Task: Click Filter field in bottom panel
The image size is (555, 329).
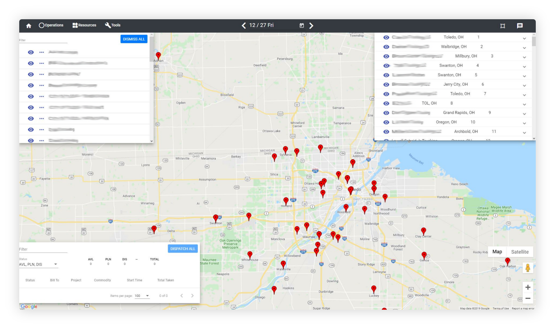Action: 43,249
